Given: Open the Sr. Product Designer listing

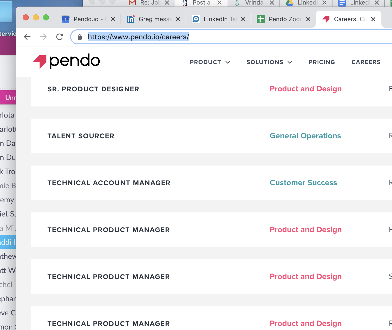Looking at the screenshot, I should click(93, 89).
